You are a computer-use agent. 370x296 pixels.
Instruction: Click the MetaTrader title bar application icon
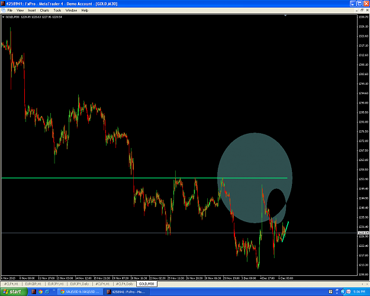coord(3,4)
